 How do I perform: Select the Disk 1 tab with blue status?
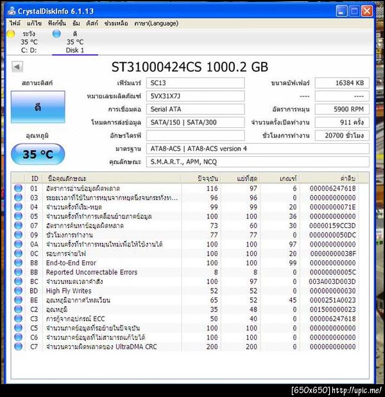(x=75, y=42)
